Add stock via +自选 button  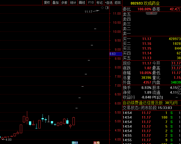(x=108, y=3)
